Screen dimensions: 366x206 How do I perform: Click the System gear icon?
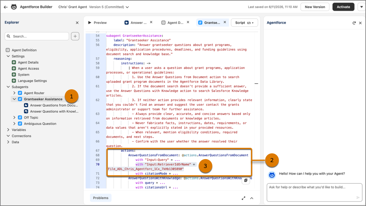(x=14, y=75)
